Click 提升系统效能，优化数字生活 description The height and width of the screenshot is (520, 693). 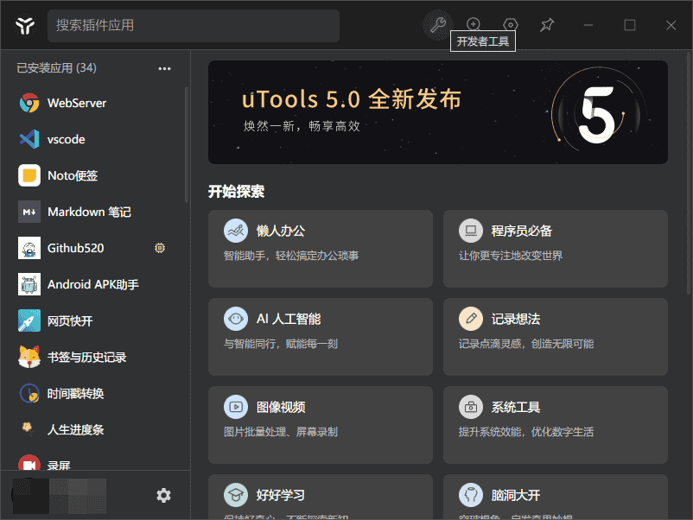pyautogui.click(x=526, y=432)
